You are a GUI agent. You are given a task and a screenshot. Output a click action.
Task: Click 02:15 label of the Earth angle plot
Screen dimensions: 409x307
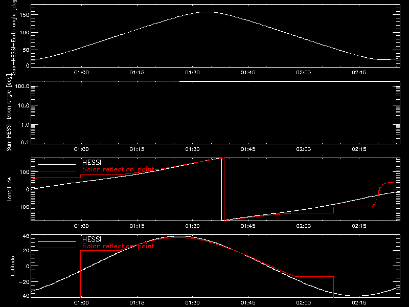coord(359,73)
